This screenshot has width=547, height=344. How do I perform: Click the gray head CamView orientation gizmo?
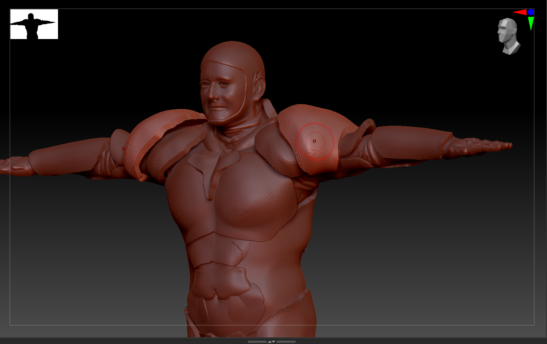click(508, 36)
